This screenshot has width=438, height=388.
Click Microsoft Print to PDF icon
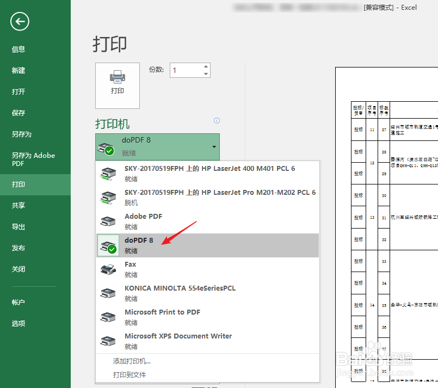(108, 317)
